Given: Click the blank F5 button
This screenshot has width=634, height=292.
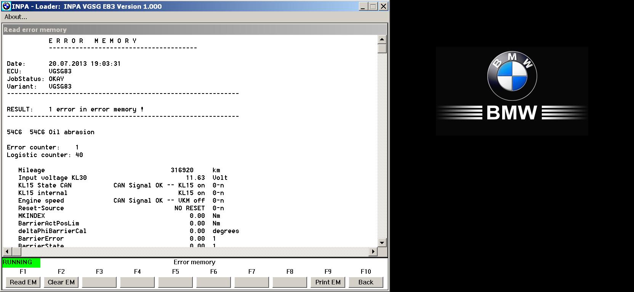Looking at the screenshot, I should (176, 282).
